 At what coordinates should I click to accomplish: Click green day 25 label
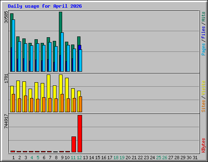tap(158, 158)
